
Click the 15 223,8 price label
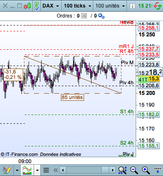point(149,65)
